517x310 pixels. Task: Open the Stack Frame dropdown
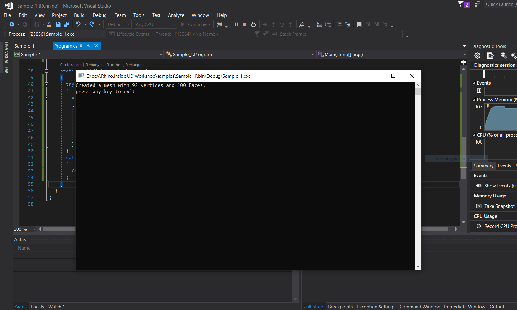click(x=355, y=34)
